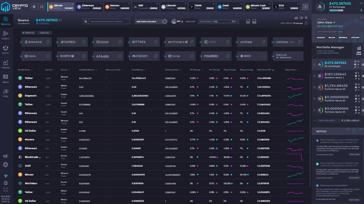This screenshot has height=204, width=364.
Task: Open the Help section in the sidebar
Action: [x=5, y=93]
